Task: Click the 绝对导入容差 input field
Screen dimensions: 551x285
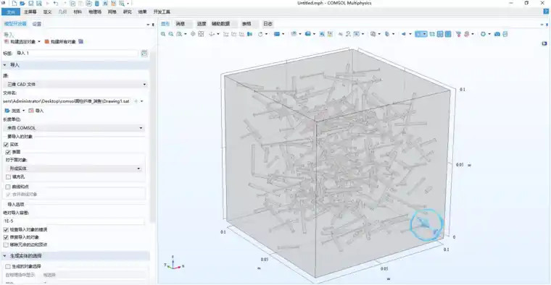Action: [x=74, y=221]
